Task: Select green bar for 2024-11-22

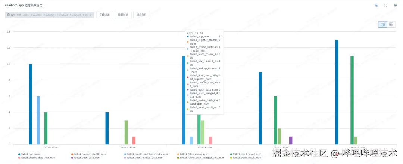Action: [x=46, y=128]
